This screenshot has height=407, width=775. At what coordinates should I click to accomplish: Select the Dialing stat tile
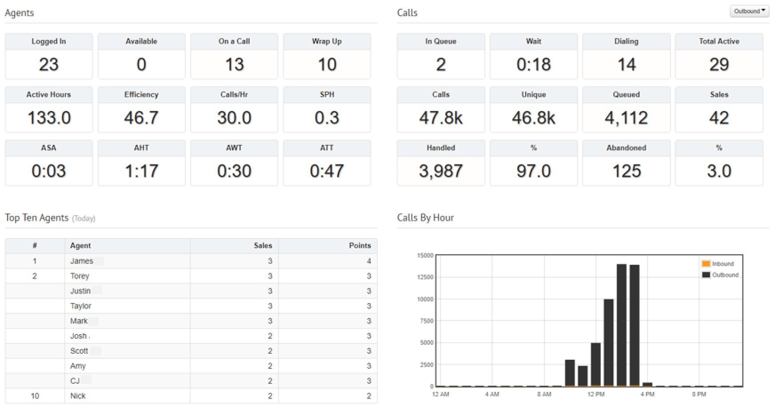click(626, 56)
